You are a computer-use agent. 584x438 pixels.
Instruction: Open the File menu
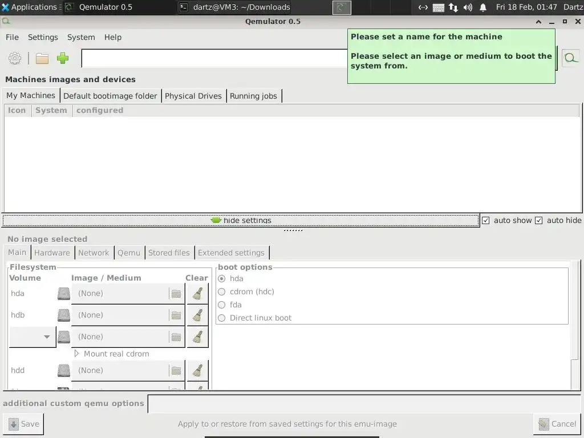[12, 37]
